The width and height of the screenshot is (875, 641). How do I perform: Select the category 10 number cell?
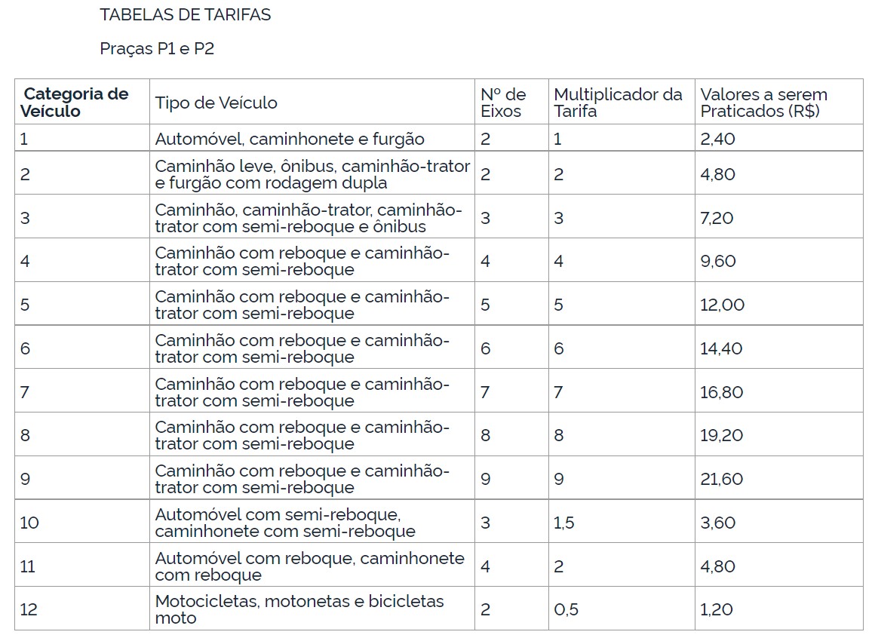[x=29, y=523]
